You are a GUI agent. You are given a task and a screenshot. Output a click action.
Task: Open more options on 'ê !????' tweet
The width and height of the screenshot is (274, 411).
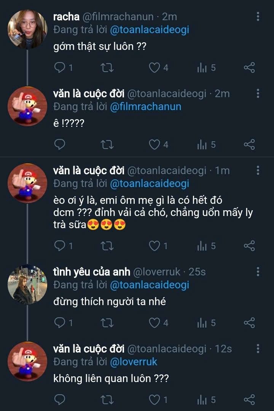point(258,93)
